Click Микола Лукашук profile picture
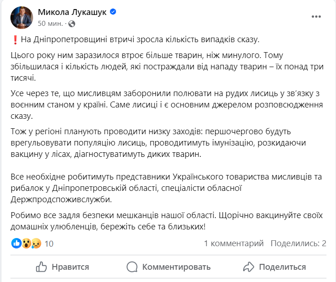336x282 pixels. click(22, 18)
